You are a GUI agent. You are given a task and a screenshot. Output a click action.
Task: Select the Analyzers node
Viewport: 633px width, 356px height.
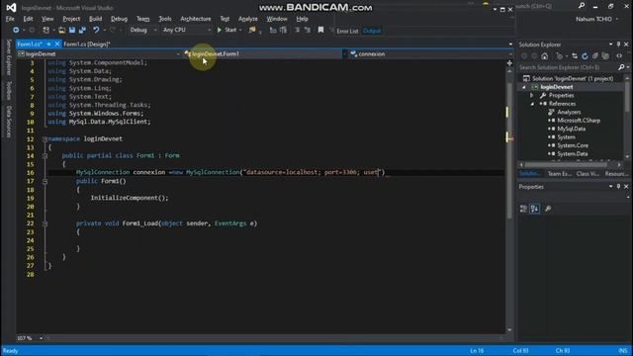[569, 112]
